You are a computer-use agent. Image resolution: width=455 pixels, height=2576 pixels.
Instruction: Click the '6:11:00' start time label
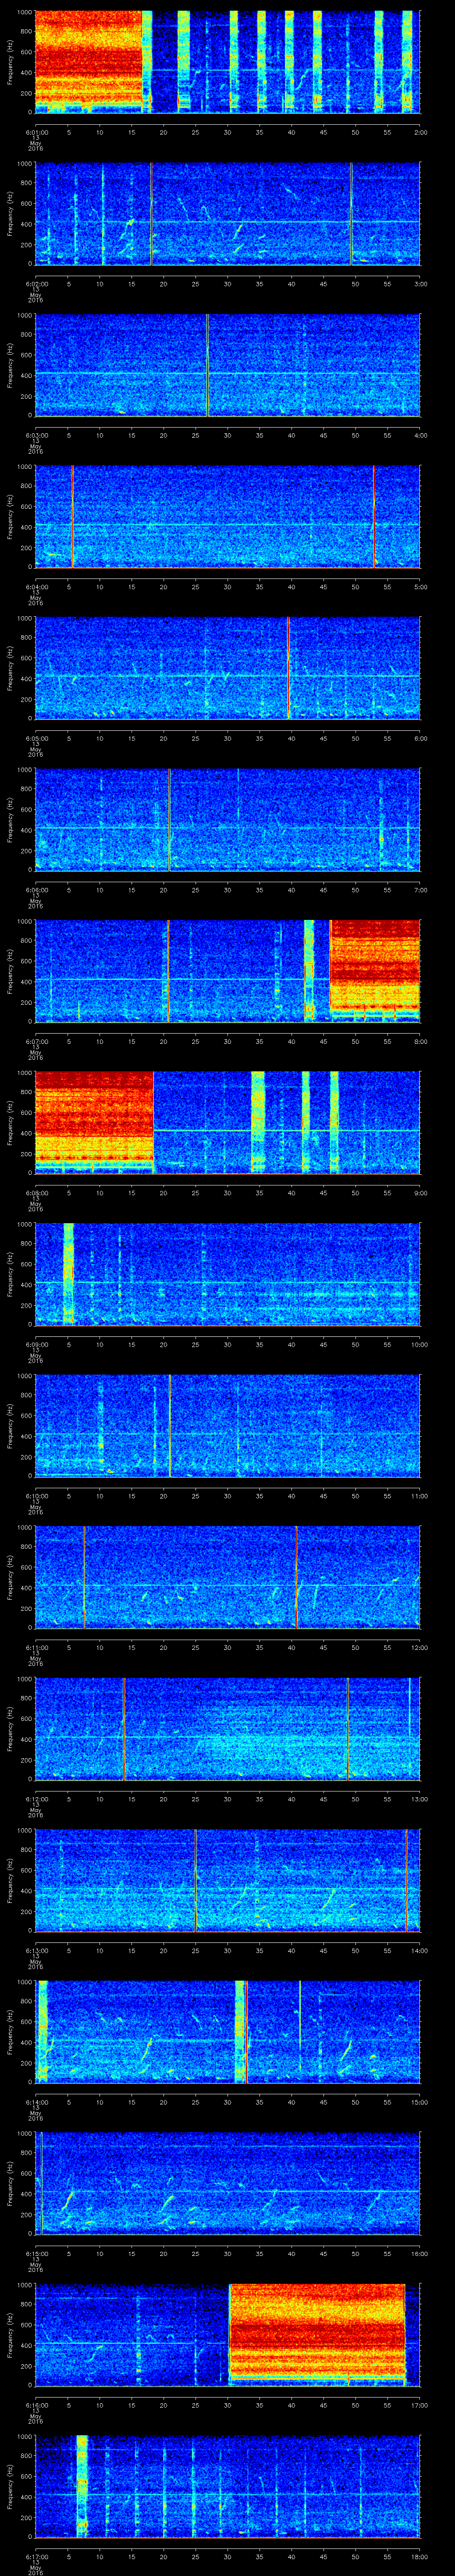[36, 1647]
